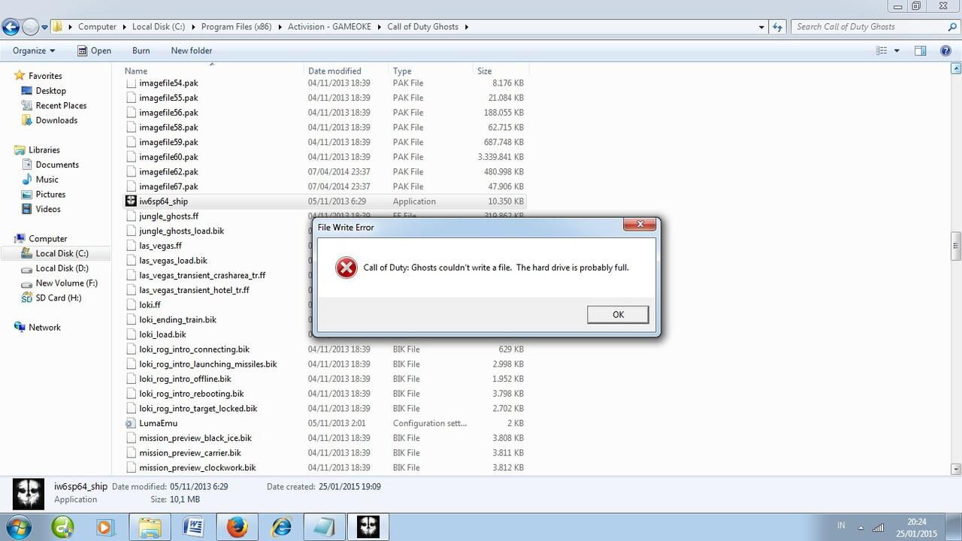Sort files by Date modified column

pyautogui.click(x=346, y=71)
